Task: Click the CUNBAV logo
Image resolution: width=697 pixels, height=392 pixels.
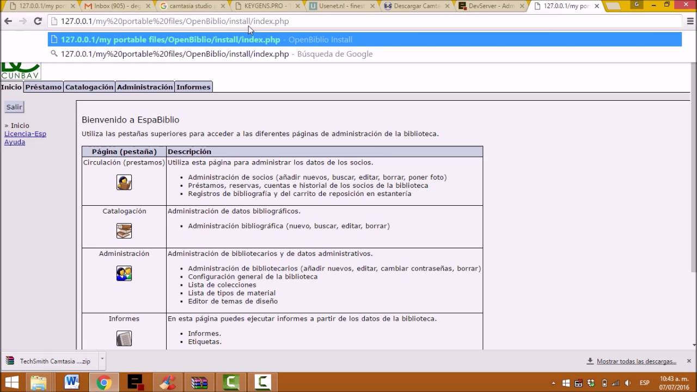Action: click(21, 71)
